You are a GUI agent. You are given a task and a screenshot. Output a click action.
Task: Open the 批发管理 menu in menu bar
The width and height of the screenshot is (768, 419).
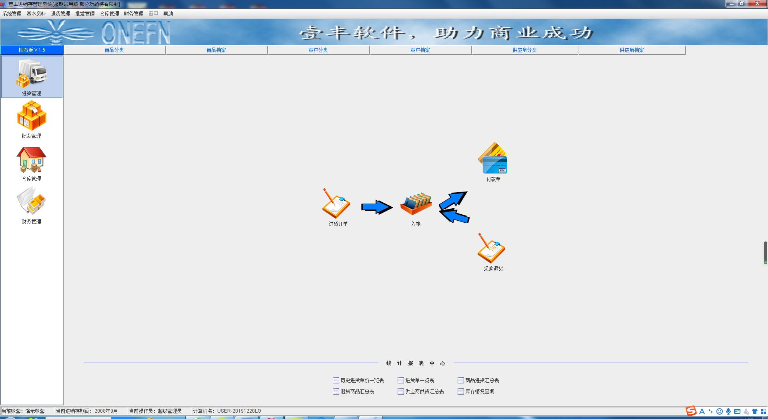click(85, 14)
